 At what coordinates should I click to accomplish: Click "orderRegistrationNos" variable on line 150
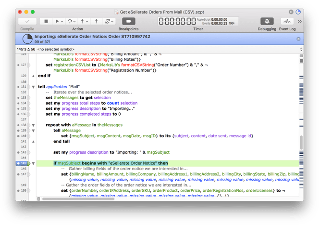point(223,190)
